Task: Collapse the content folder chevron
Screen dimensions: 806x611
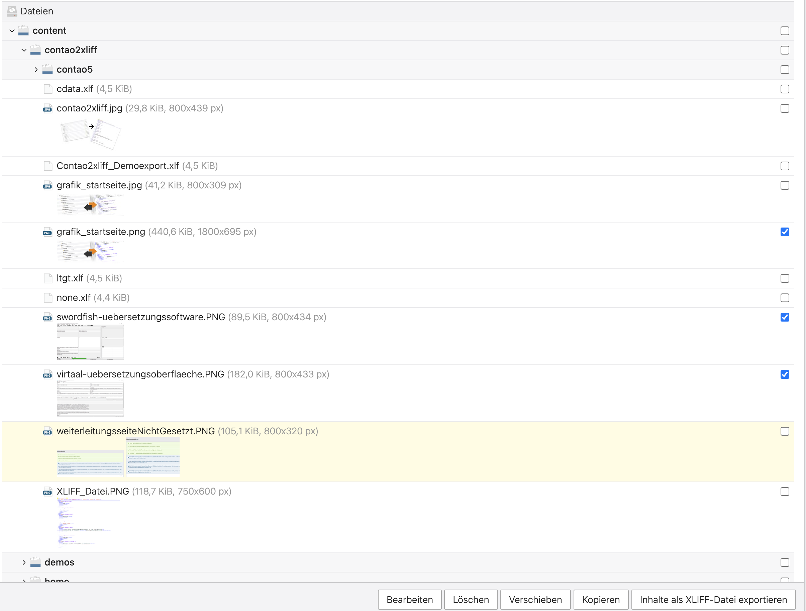Action: [x=12, y=31]
